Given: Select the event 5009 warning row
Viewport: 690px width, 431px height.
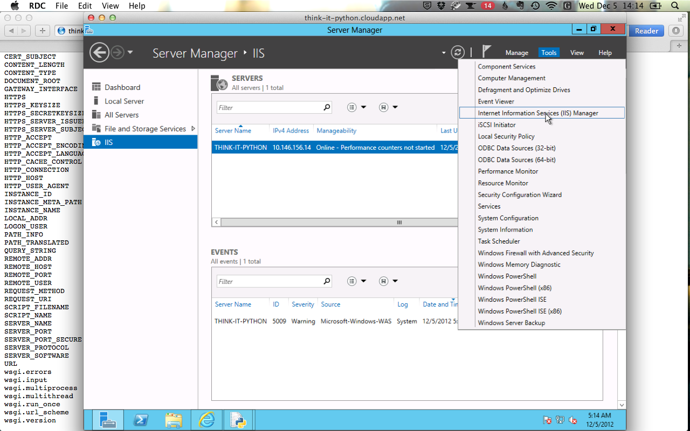Looking at the screenshot, I should 335,321.
